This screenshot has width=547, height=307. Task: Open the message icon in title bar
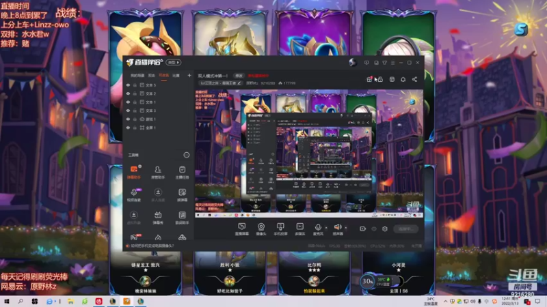(366, 63)
